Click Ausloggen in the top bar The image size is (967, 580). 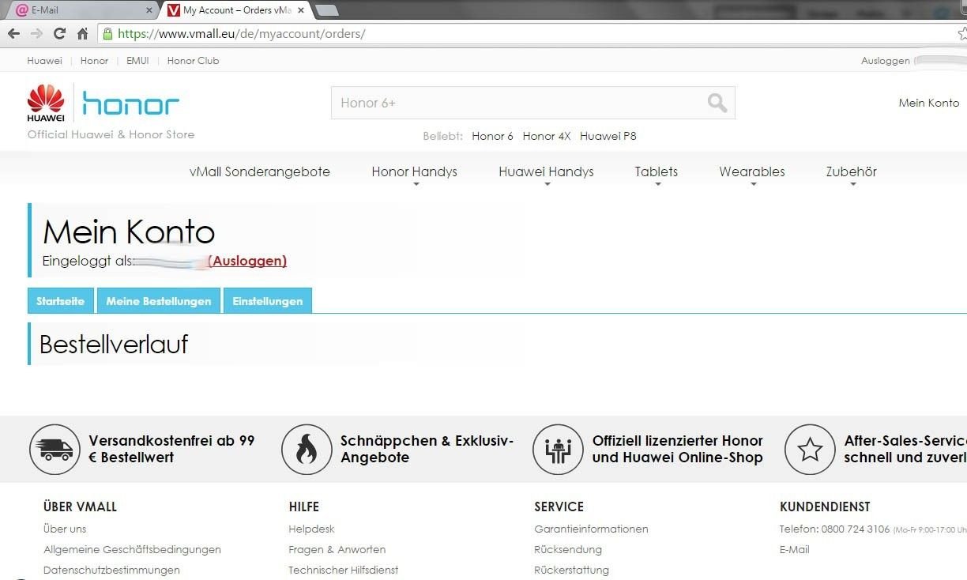[x=886, y=61]
